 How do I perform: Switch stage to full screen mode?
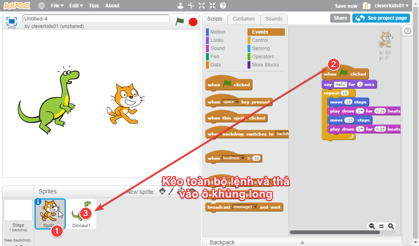(12, 21)
